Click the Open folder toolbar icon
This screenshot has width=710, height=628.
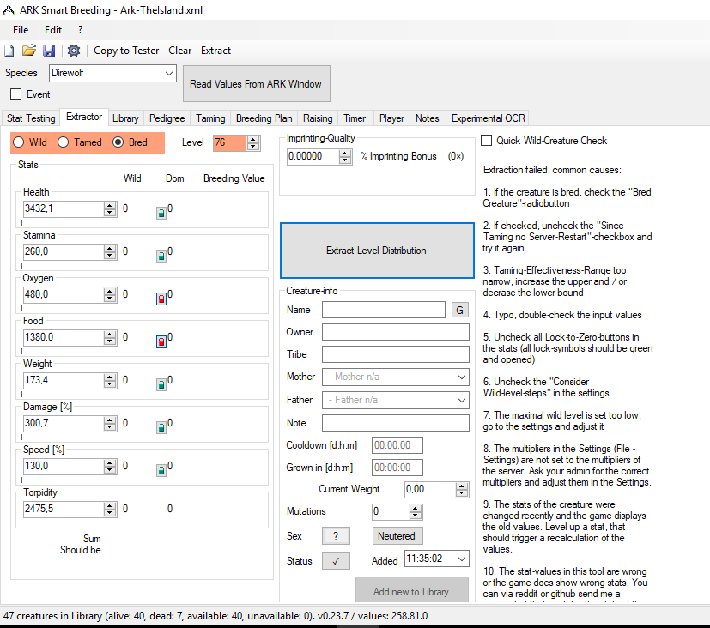[29, 51]
